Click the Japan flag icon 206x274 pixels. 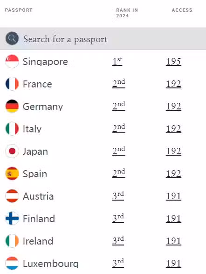tap(12, 151)
